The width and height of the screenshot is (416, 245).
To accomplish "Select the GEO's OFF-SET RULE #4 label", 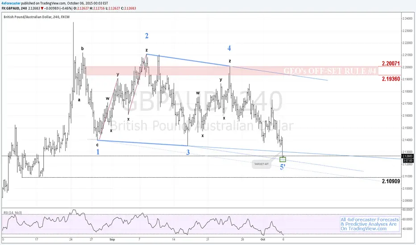I will click(330, 71).
